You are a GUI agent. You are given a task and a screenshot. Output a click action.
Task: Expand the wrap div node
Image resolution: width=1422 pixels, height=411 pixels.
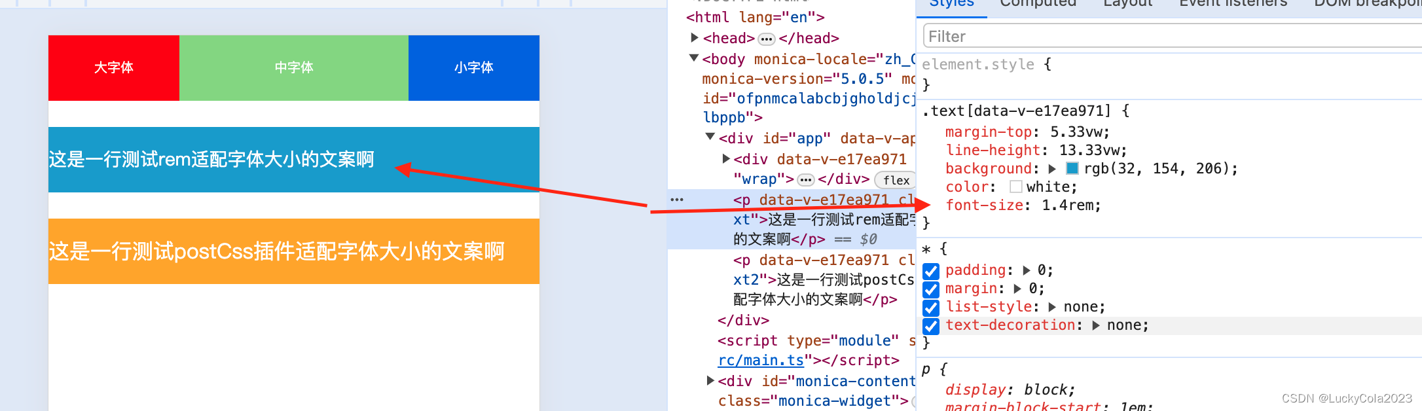click(726, 158)
